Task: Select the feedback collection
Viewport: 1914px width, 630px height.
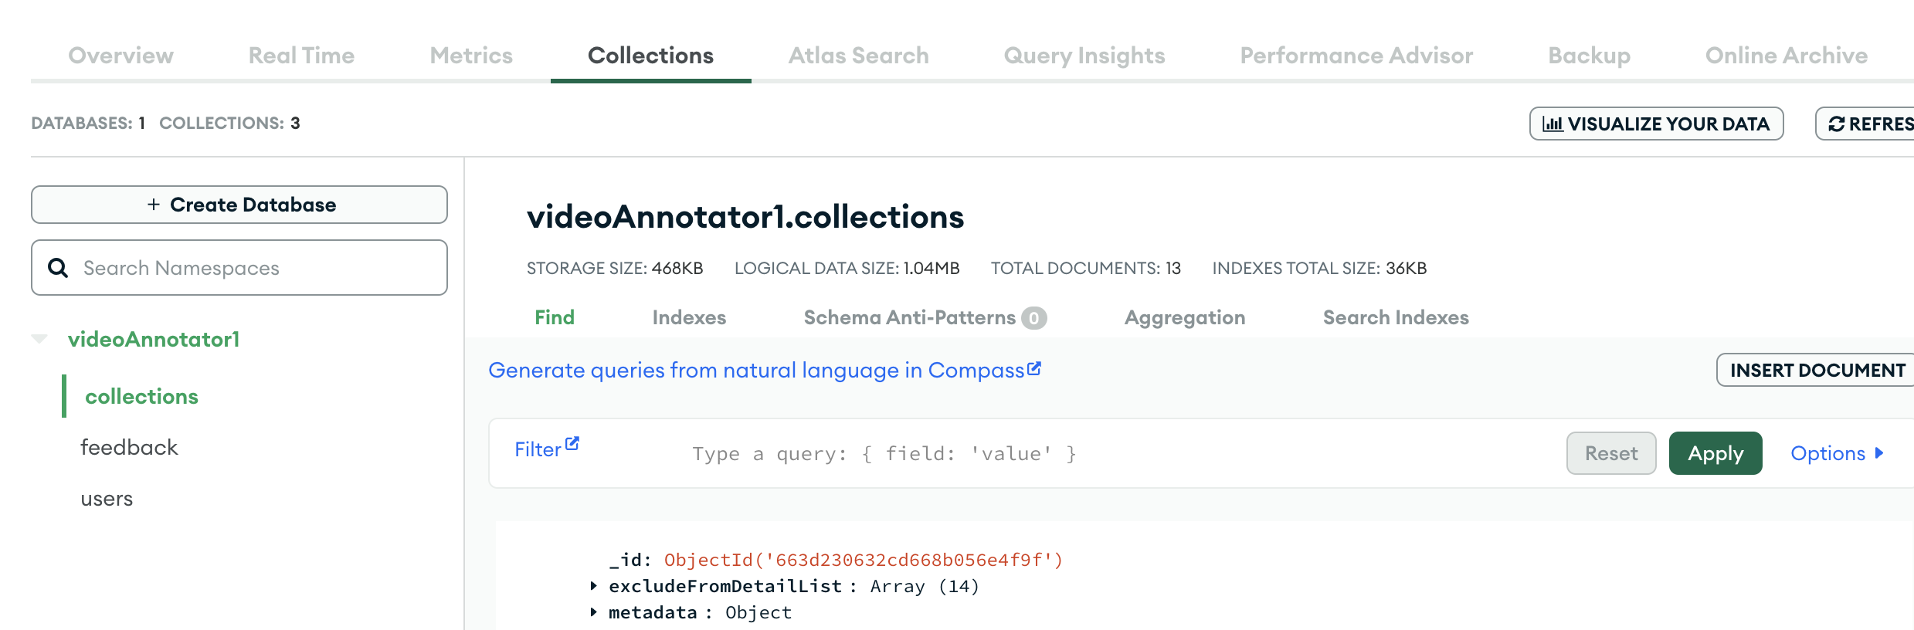Action: point(129,447)
